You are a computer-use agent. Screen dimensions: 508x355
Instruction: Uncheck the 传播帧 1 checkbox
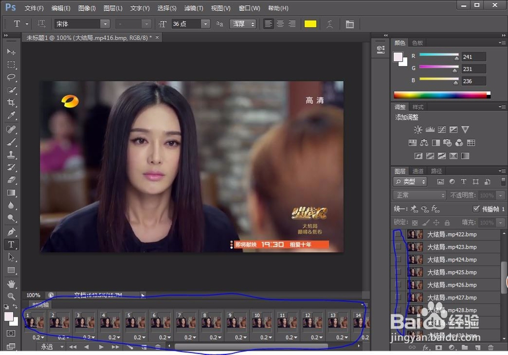475,209
